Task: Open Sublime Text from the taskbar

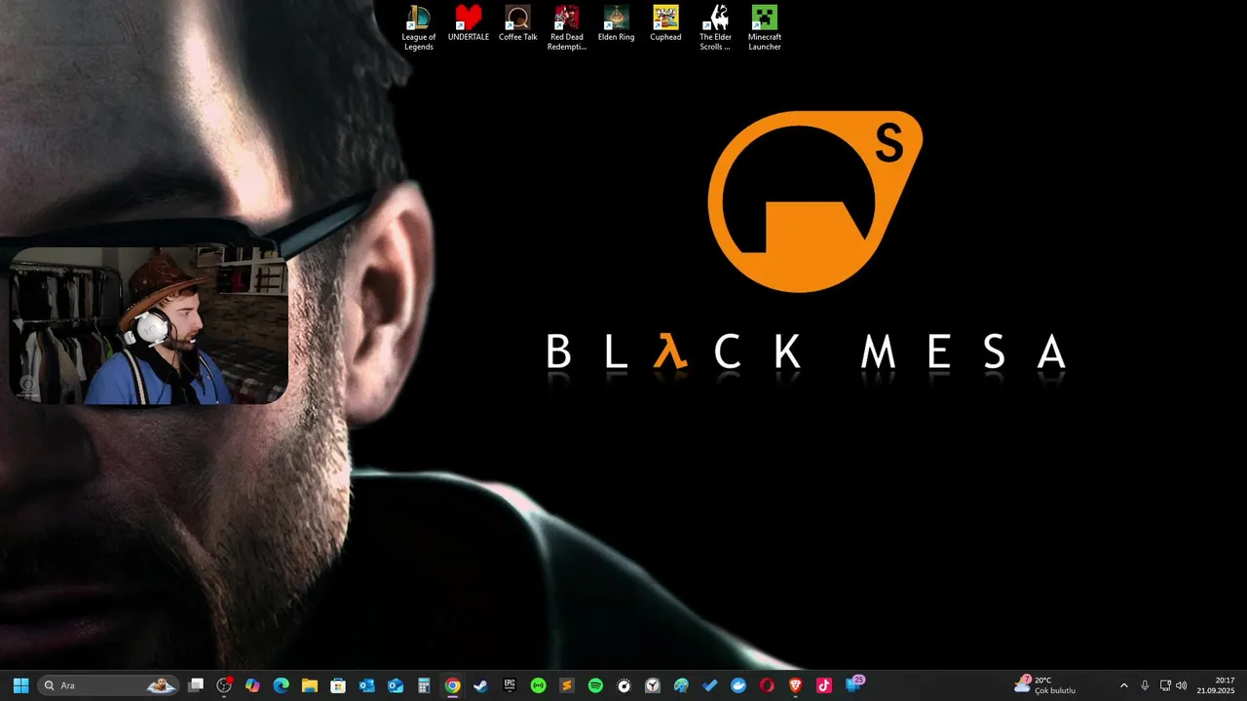Action: (x=567, y=685)
